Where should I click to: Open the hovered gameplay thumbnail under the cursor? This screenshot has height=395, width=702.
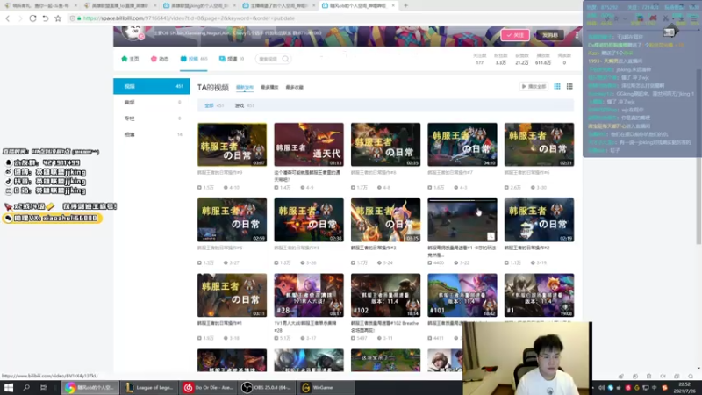[462, 220]
